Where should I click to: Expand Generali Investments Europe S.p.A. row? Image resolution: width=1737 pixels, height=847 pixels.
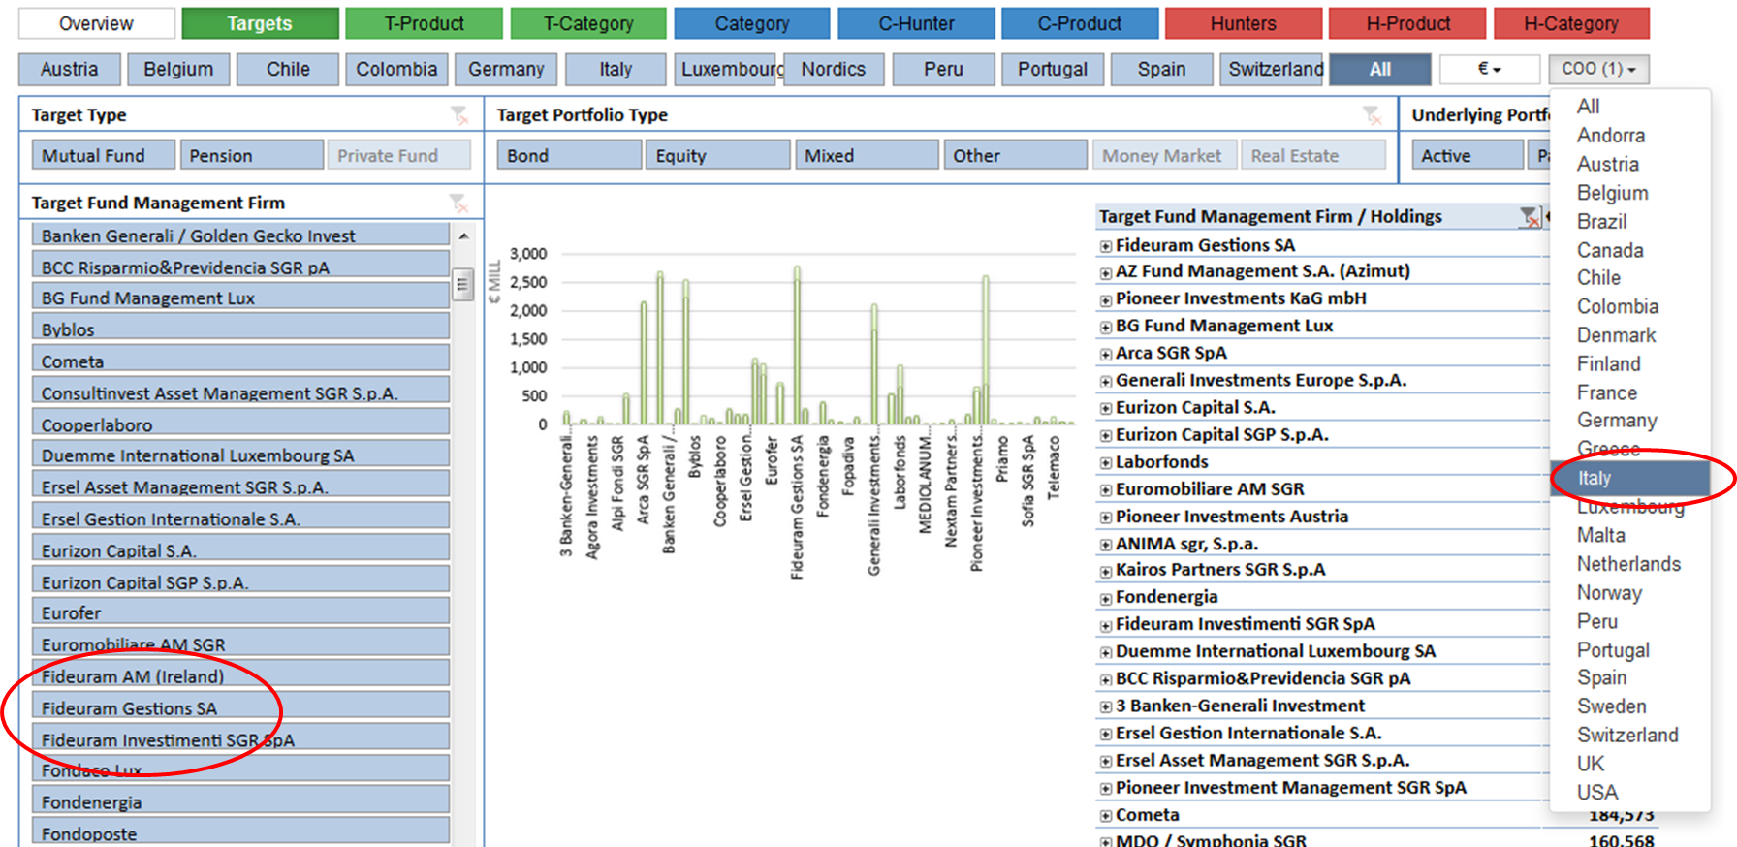point(1105,382)
